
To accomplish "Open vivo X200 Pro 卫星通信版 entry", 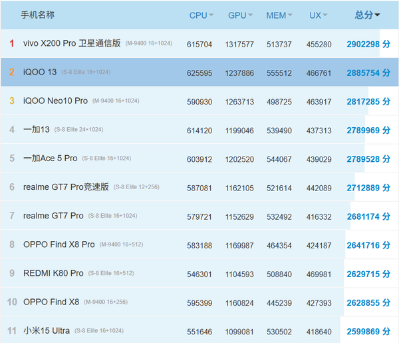I will coord(72,44).
